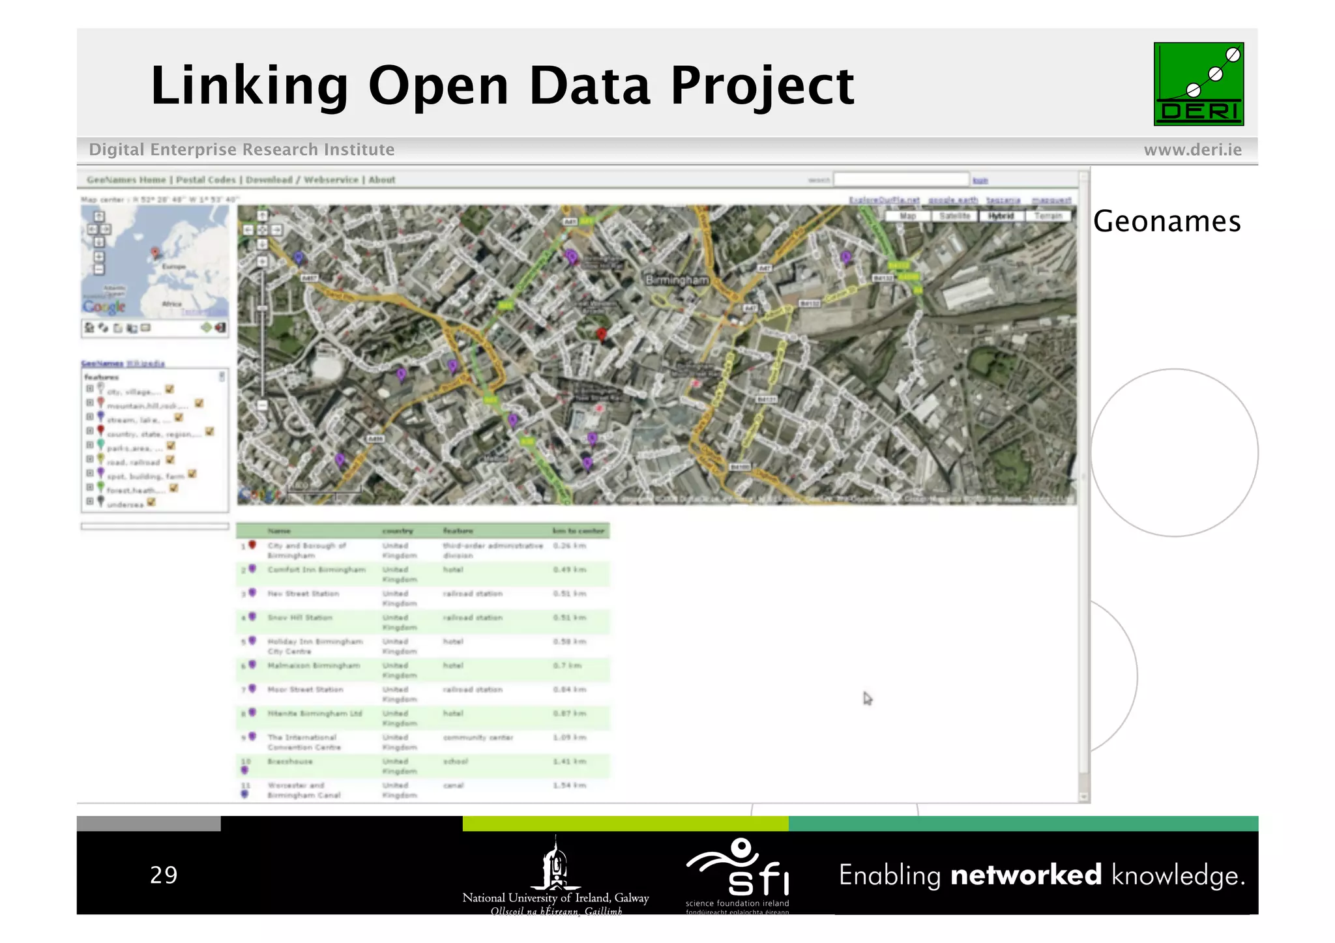Expand the city, village feature group
The height and width of the screenshot is (943, 1335).
click(90, 389)
